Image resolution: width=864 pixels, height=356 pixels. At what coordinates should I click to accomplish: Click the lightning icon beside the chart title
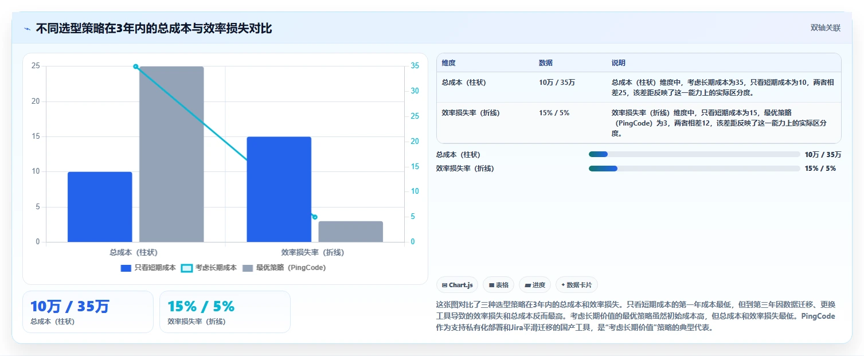point(27,29)
